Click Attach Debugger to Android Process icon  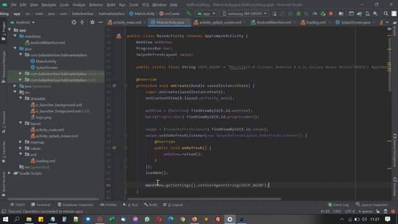[323, 14]
